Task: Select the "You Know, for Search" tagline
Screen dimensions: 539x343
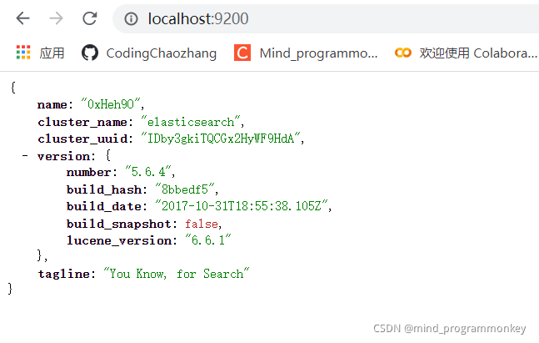Action: tap(177, 274)
